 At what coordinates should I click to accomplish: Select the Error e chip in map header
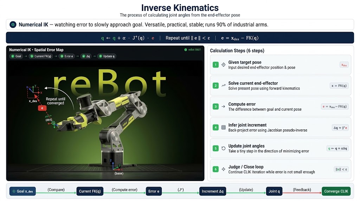[x=66, y=56]
